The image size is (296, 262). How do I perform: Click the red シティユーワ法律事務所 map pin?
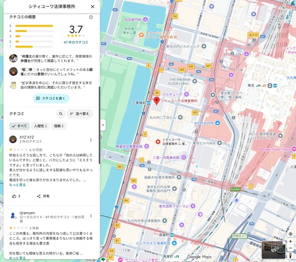(157, 101)
